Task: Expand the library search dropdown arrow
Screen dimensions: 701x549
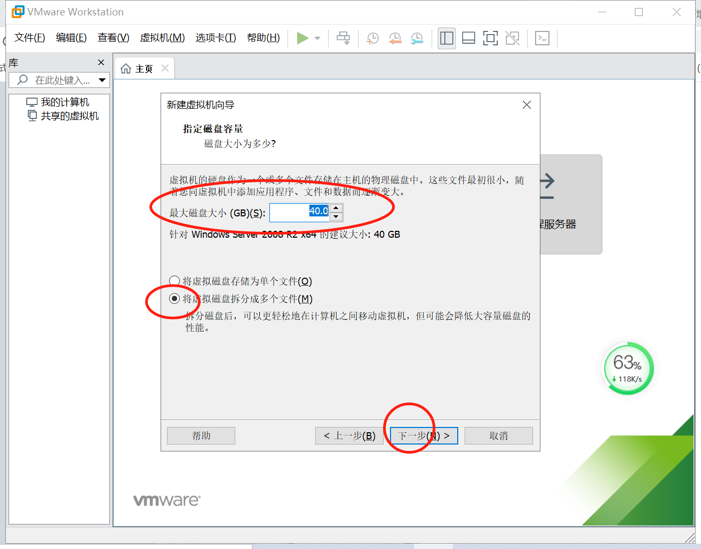Action: point(102,80)
